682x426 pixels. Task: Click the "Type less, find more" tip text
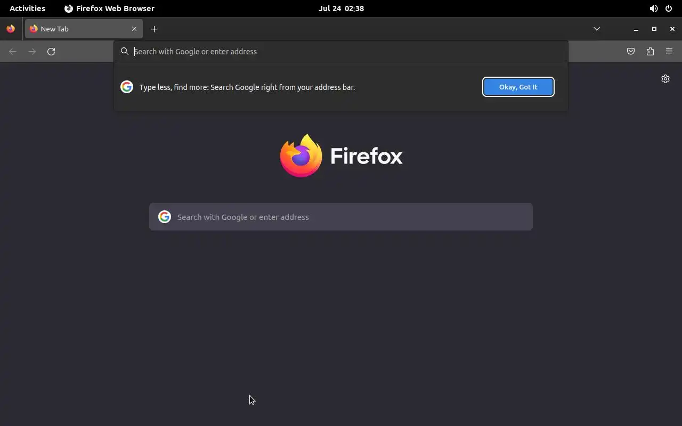click(x=247, y=87)
